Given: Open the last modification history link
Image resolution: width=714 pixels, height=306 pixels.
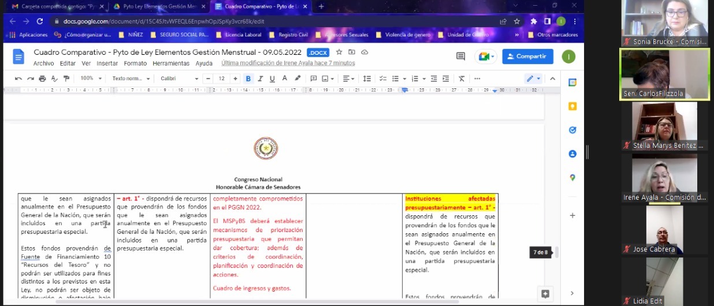Looking at the screenshot, I should tap(288, 64).
